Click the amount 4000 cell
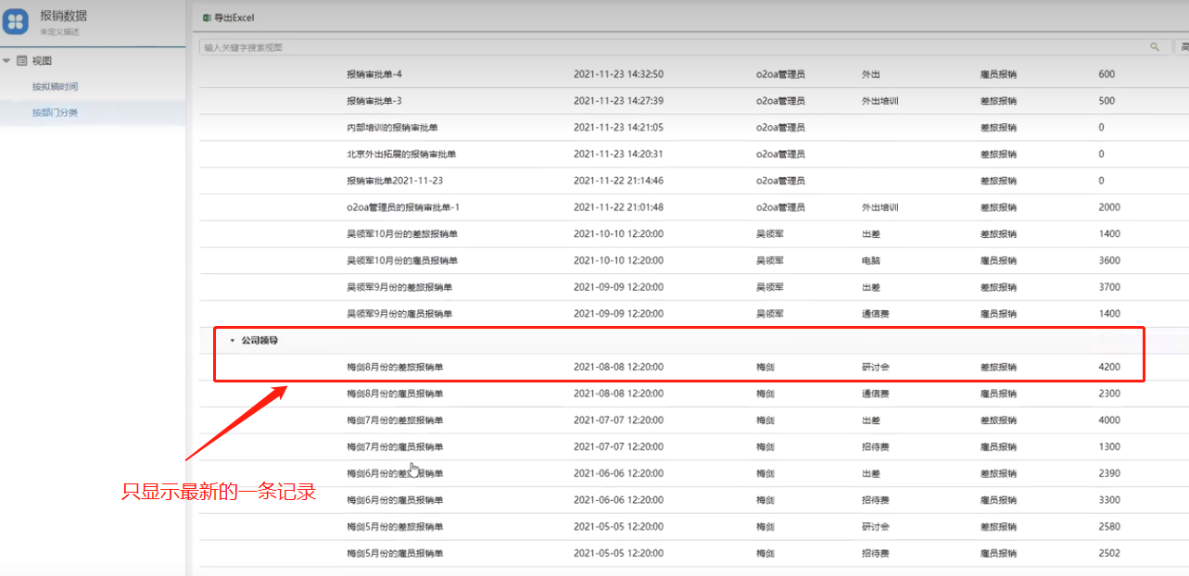1189x576 pixels. pos(1109,420)
